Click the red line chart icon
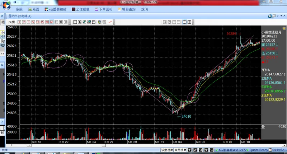The image size is (287, 154). [110, 22]
